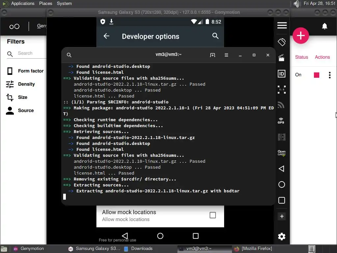Open a new terminal tab
The image size is (337, 253).
coord(212,55)
